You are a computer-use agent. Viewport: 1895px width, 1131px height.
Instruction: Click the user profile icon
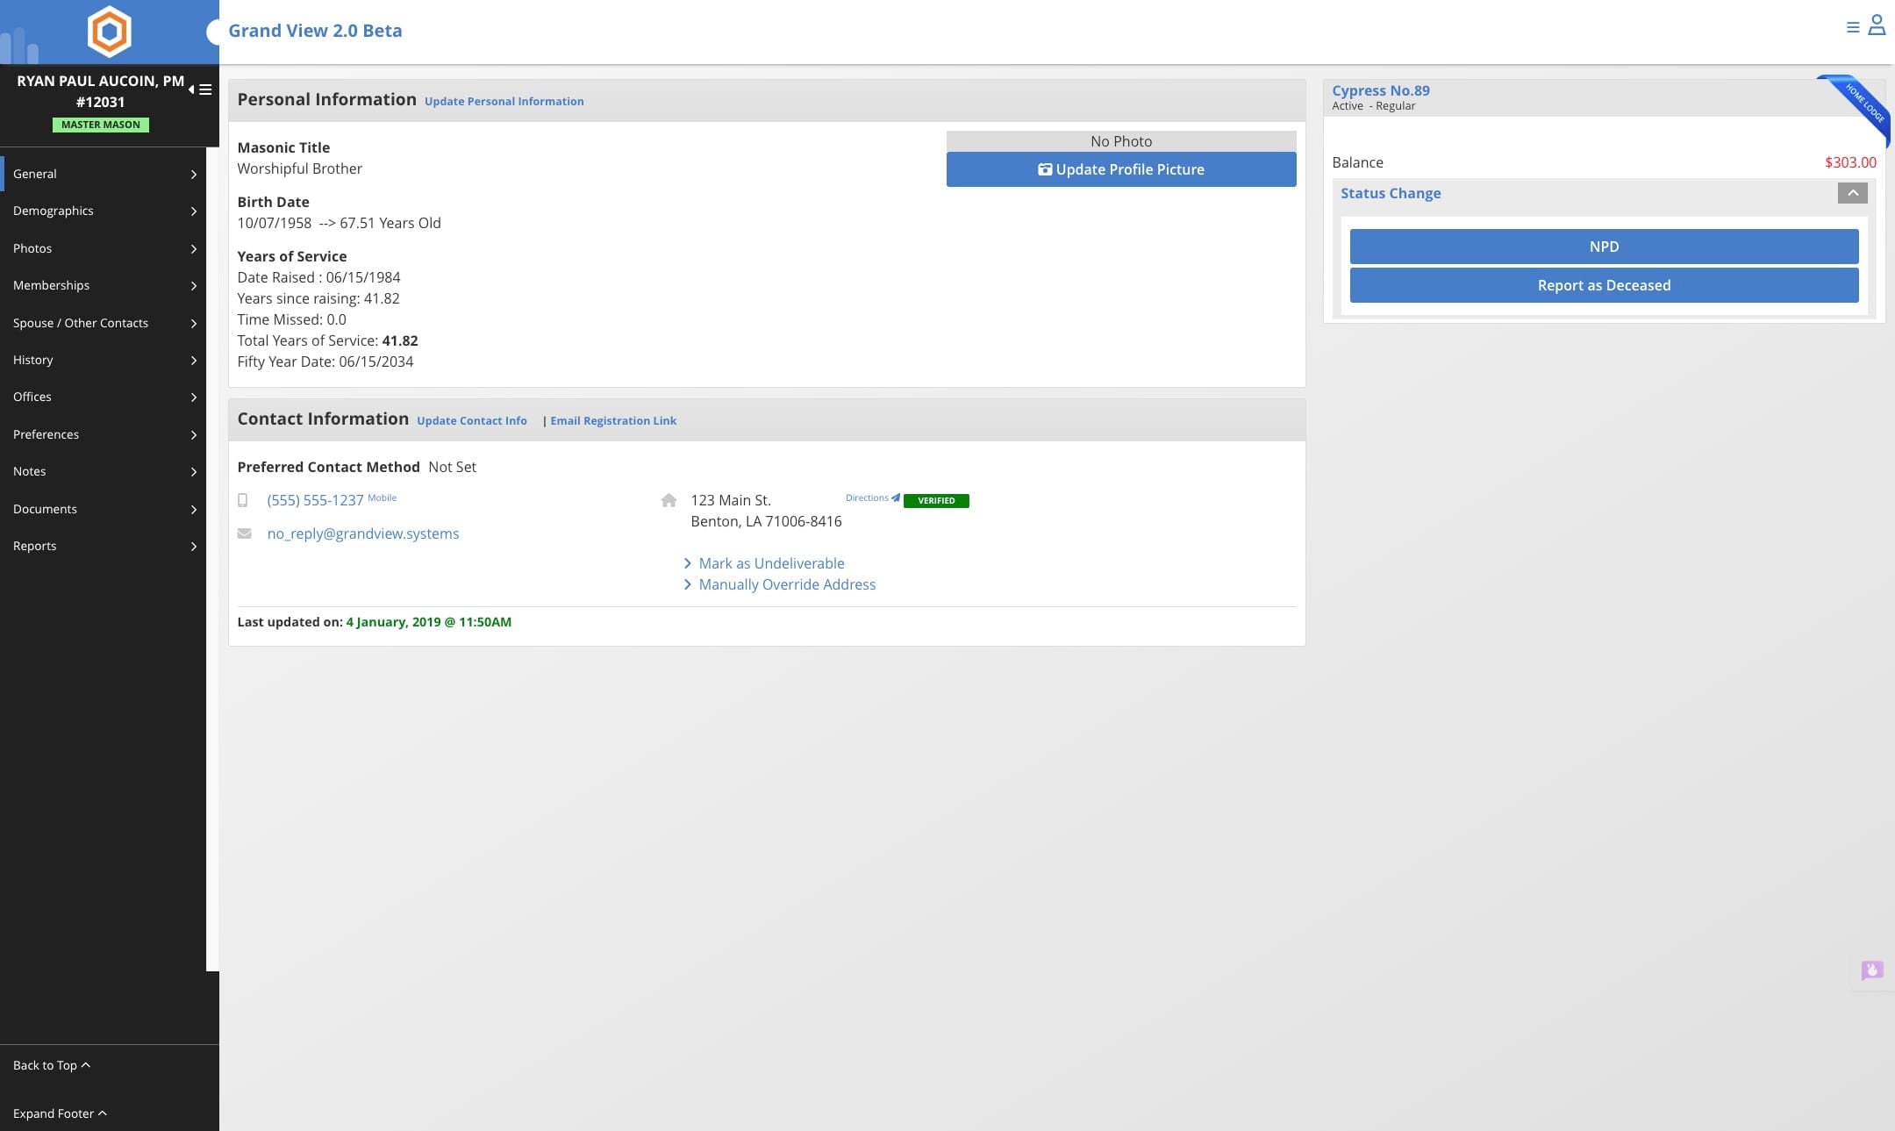click(1877, 25)
